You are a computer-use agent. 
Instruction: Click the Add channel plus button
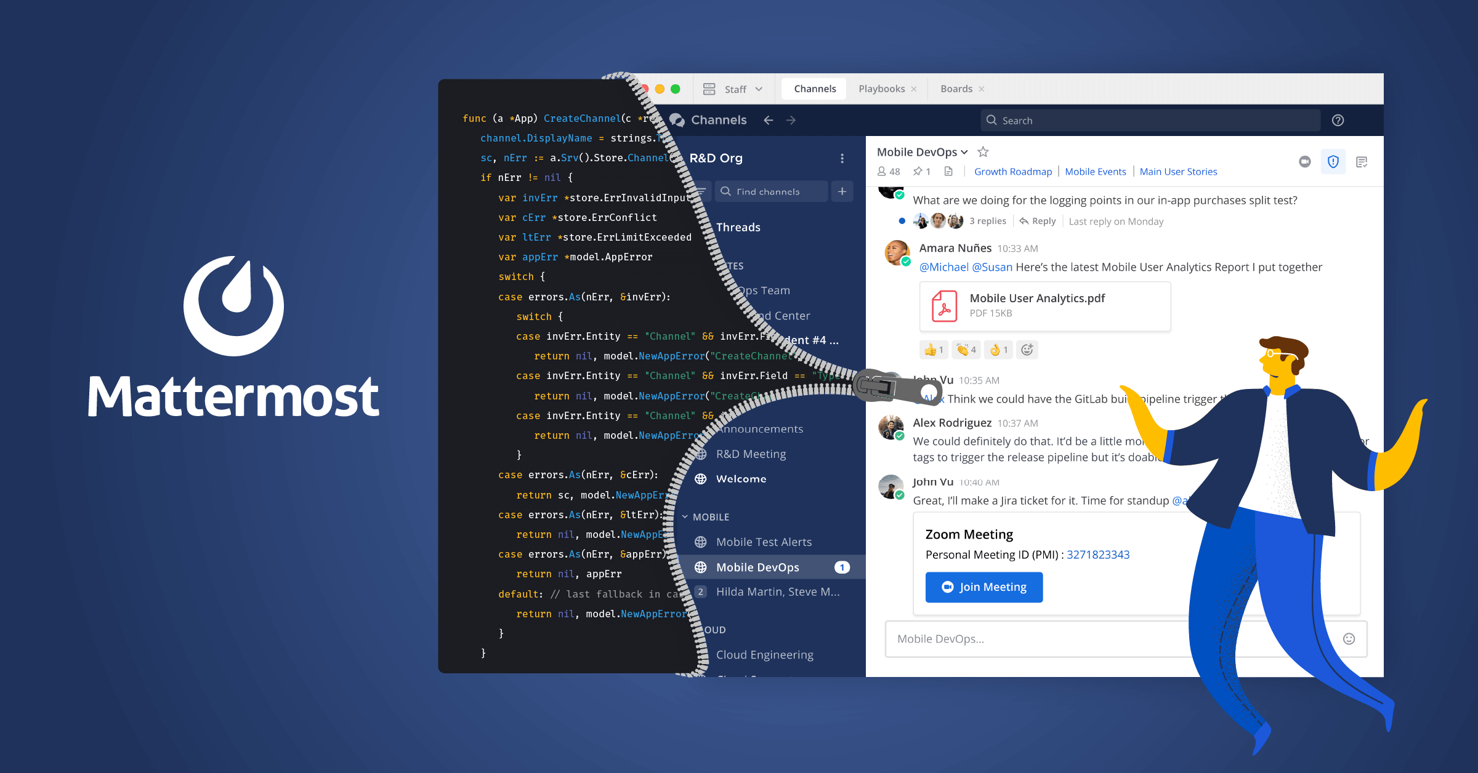pyautogui.click(x=844, y=191)
